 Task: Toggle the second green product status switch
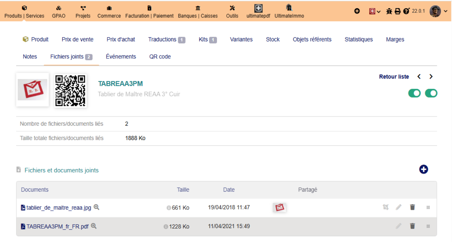431,93
